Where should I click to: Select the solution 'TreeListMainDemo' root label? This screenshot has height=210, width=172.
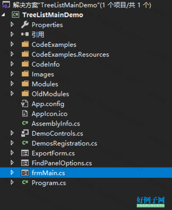coord(82,5)
